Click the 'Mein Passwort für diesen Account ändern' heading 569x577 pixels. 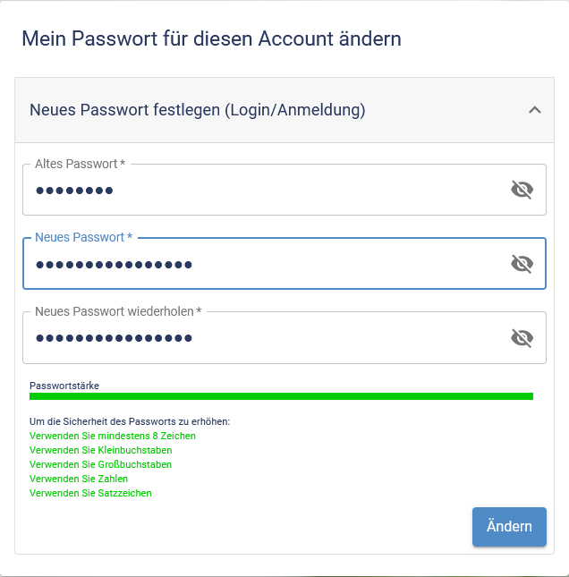(211, 38)
